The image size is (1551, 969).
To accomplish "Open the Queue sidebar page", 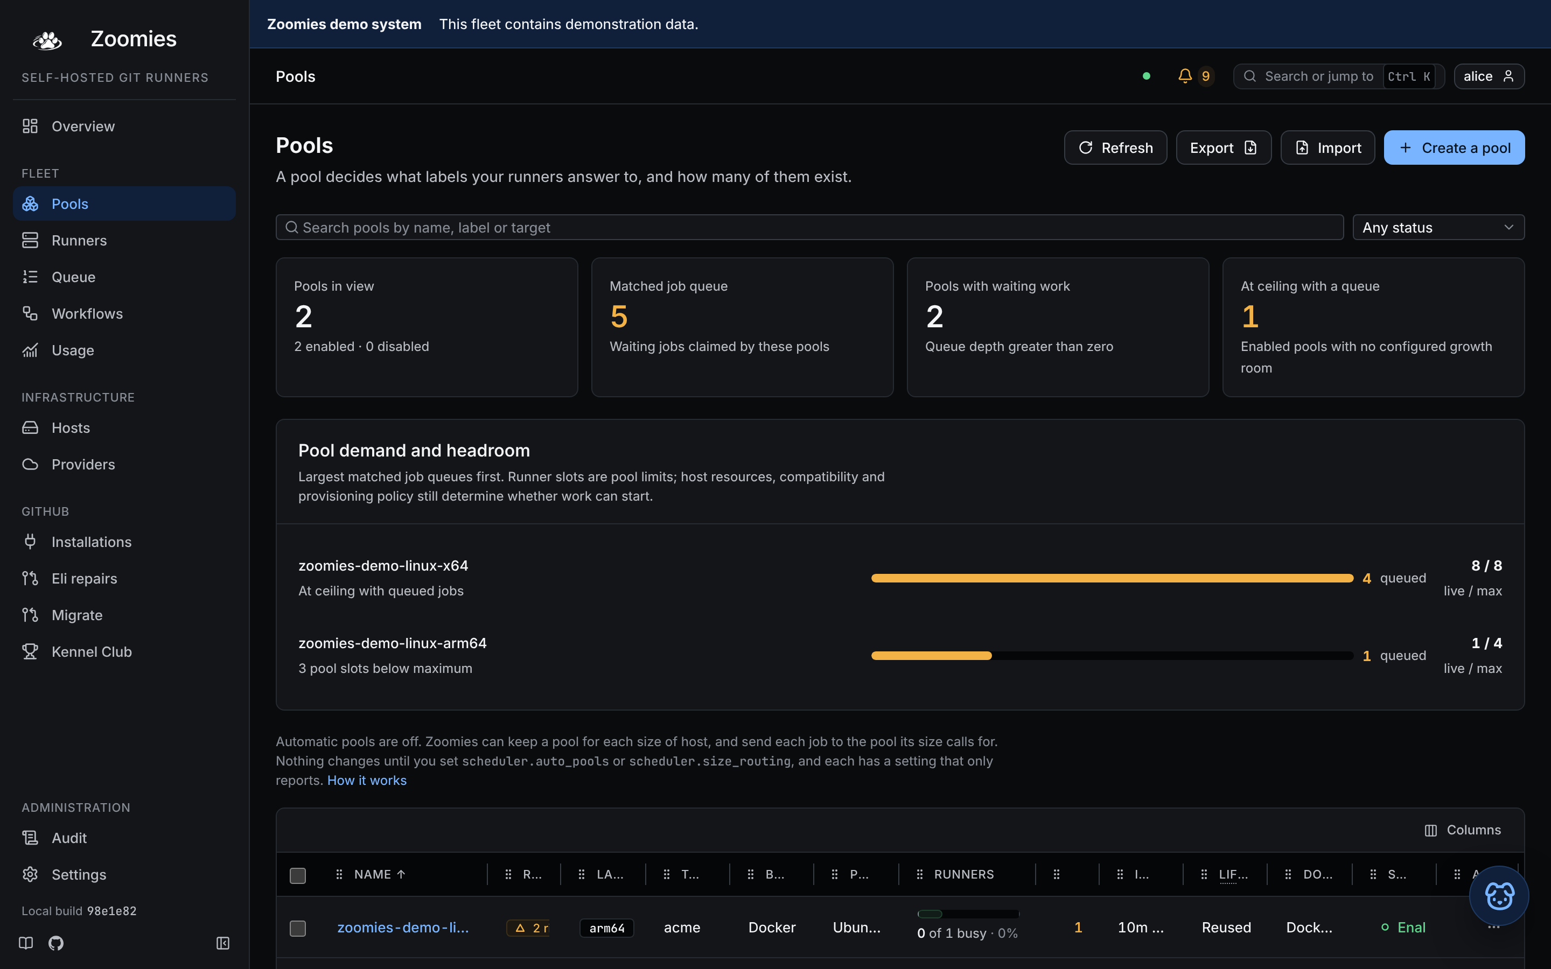I will click(x=124, y=277).
